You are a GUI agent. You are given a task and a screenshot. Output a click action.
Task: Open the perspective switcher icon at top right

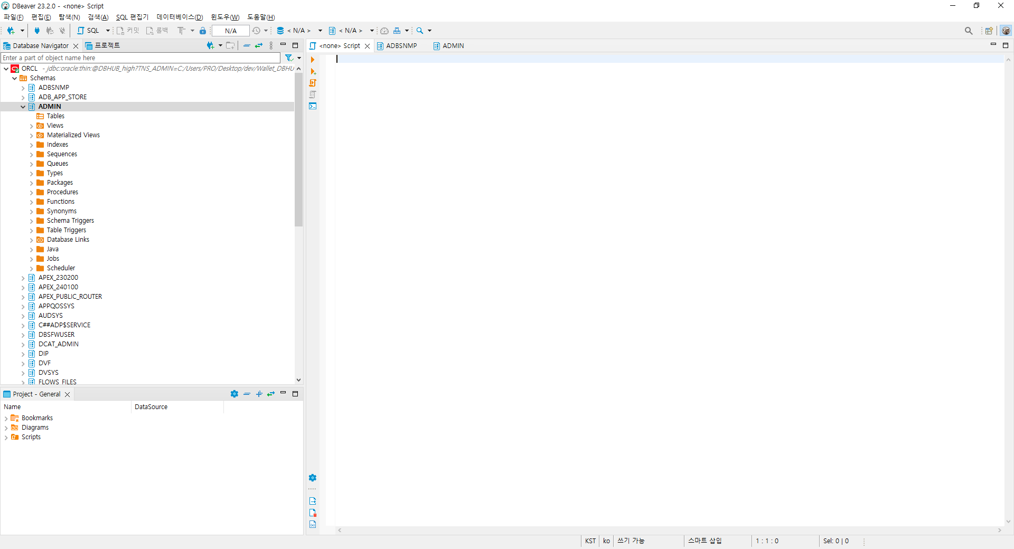click(989, 31)
